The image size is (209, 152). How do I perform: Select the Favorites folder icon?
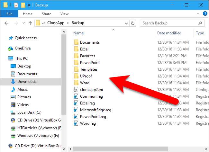(76, 56)
